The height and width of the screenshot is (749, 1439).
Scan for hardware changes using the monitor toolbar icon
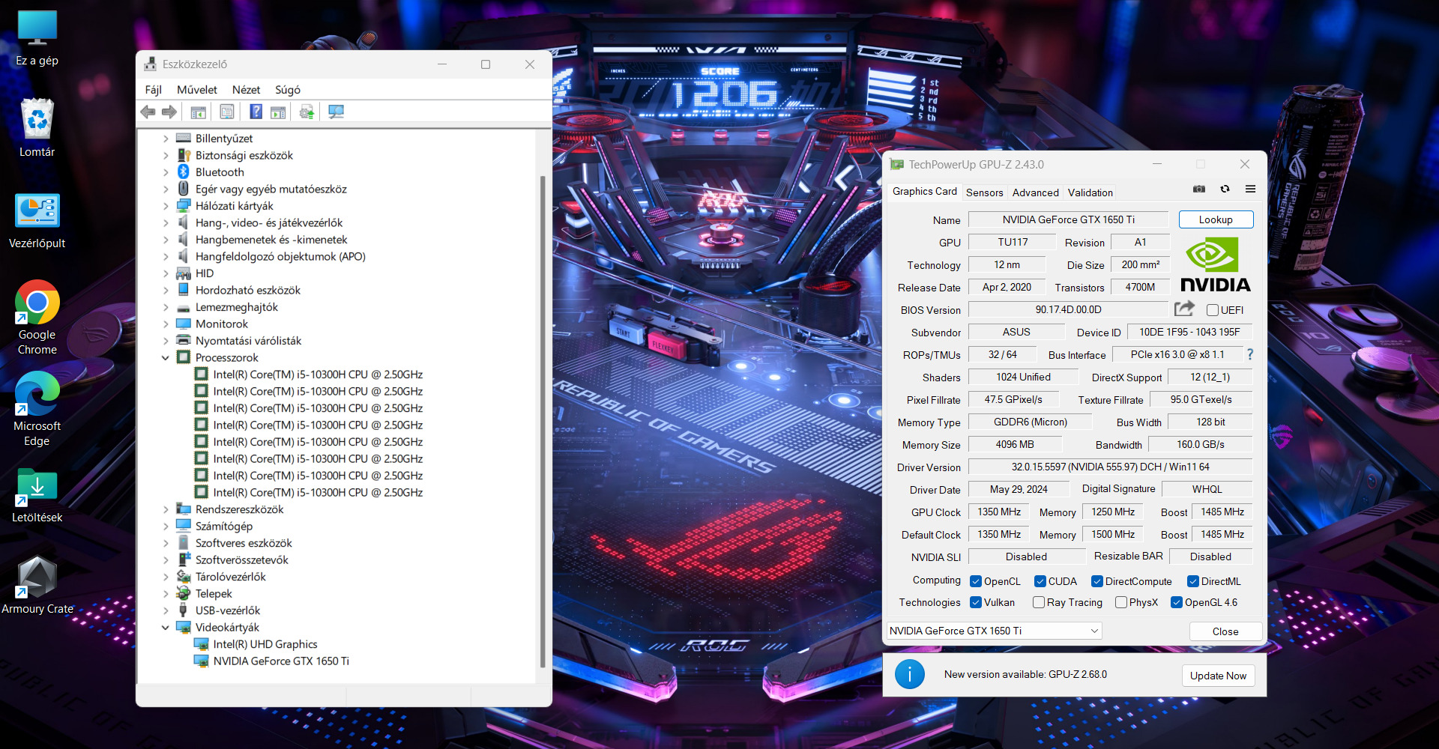[336, 112]
